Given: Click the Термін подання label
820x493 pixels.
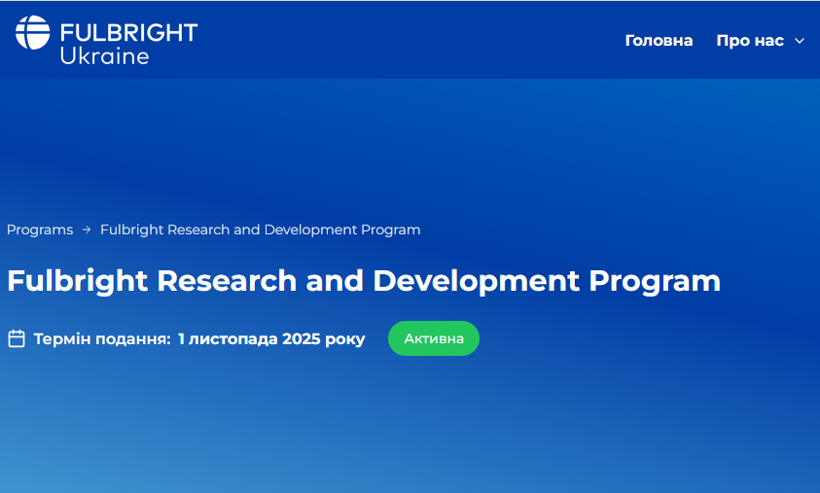Looking at the screenshot, I should pyautogui.click(x=102, y=339).
